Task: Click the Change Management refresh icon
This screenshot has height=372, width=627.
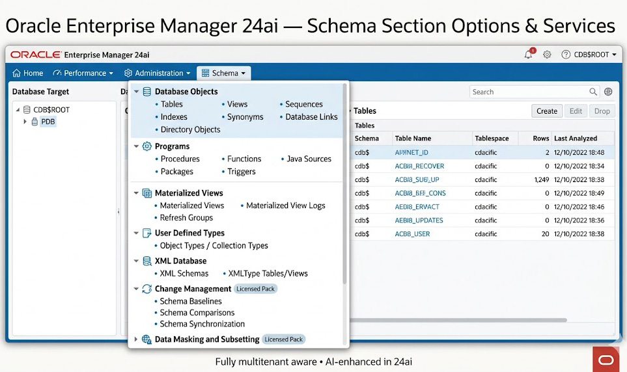Action: tap(146, 289)
